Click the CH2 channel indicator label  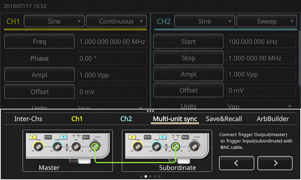tap(163, 21)
